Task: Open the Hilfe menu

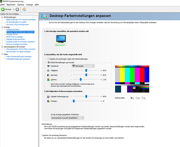Action: [37, 5]
